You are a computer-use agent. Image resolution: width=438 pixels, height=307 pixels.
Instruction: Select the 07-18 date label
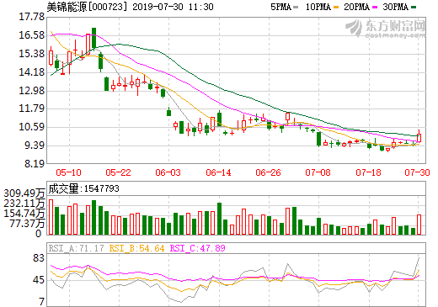click(x=368, y=172)
